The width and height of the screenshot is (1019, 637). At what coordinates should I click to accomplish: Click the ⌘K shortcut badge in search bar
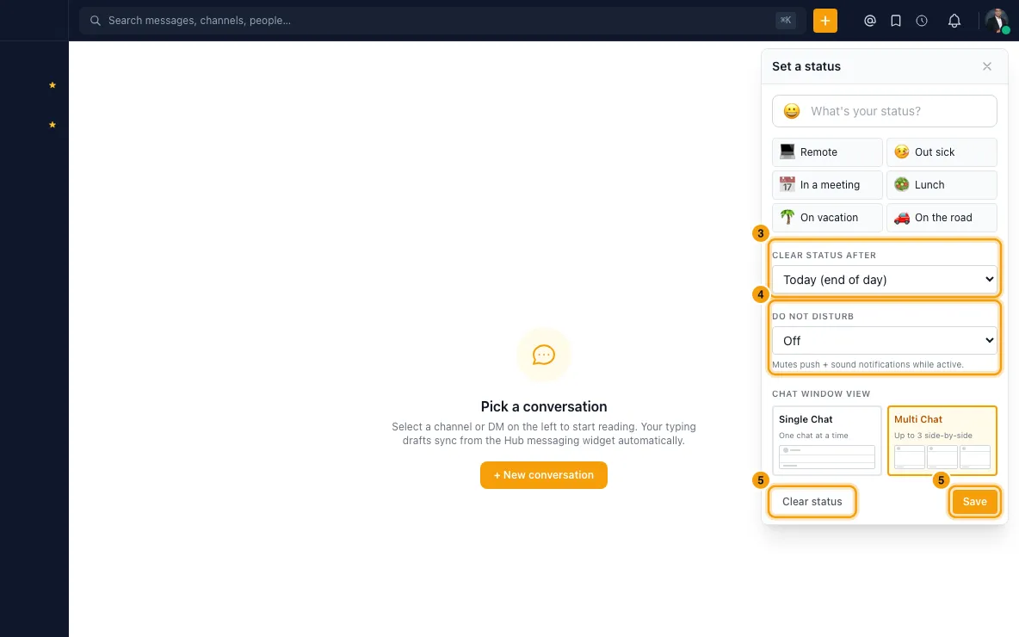[786, 21]
